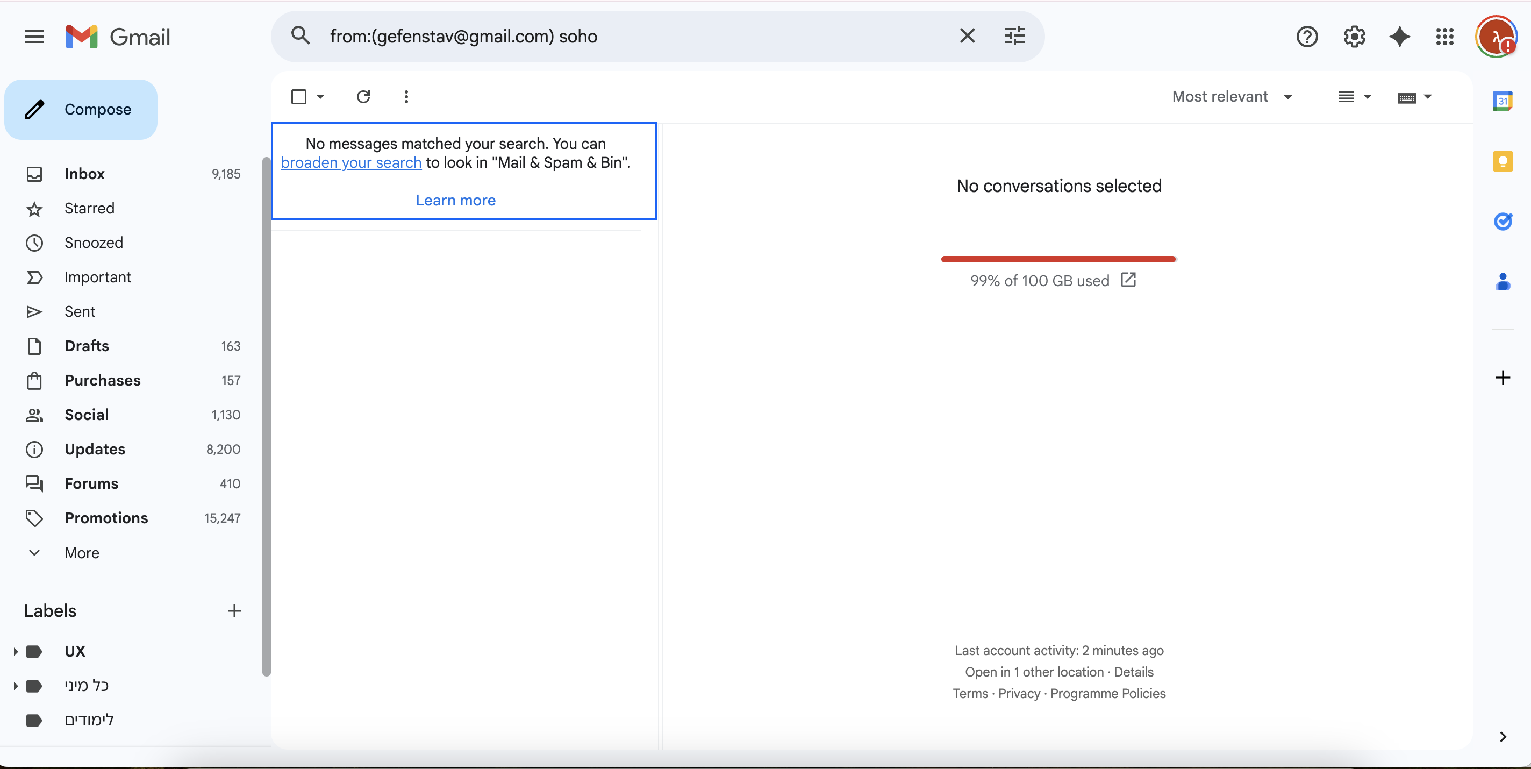The image size is (1531, 769).
Task: Open the Google apps grid
Action: [1445, 37]
